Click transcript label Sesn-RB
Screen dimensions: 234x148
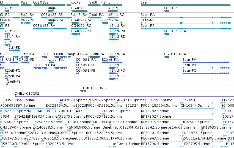pyautogui.click(x=148, y=20)
